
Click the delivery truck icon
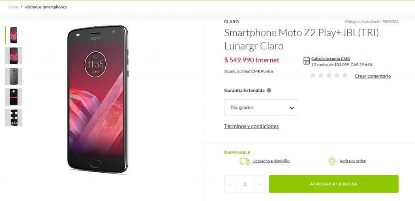click(245, 161)
